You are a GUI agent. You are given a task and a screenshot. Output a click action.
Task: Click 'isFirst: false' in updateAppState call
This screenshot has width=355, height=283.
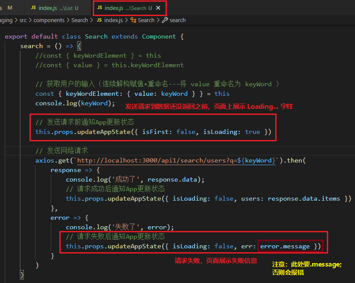[169, 132]
